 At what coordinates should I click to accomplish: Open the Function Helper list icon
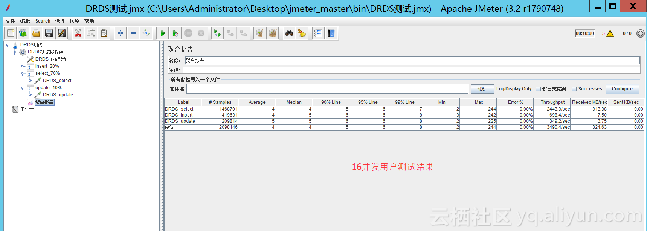click(x=318, y=33)
